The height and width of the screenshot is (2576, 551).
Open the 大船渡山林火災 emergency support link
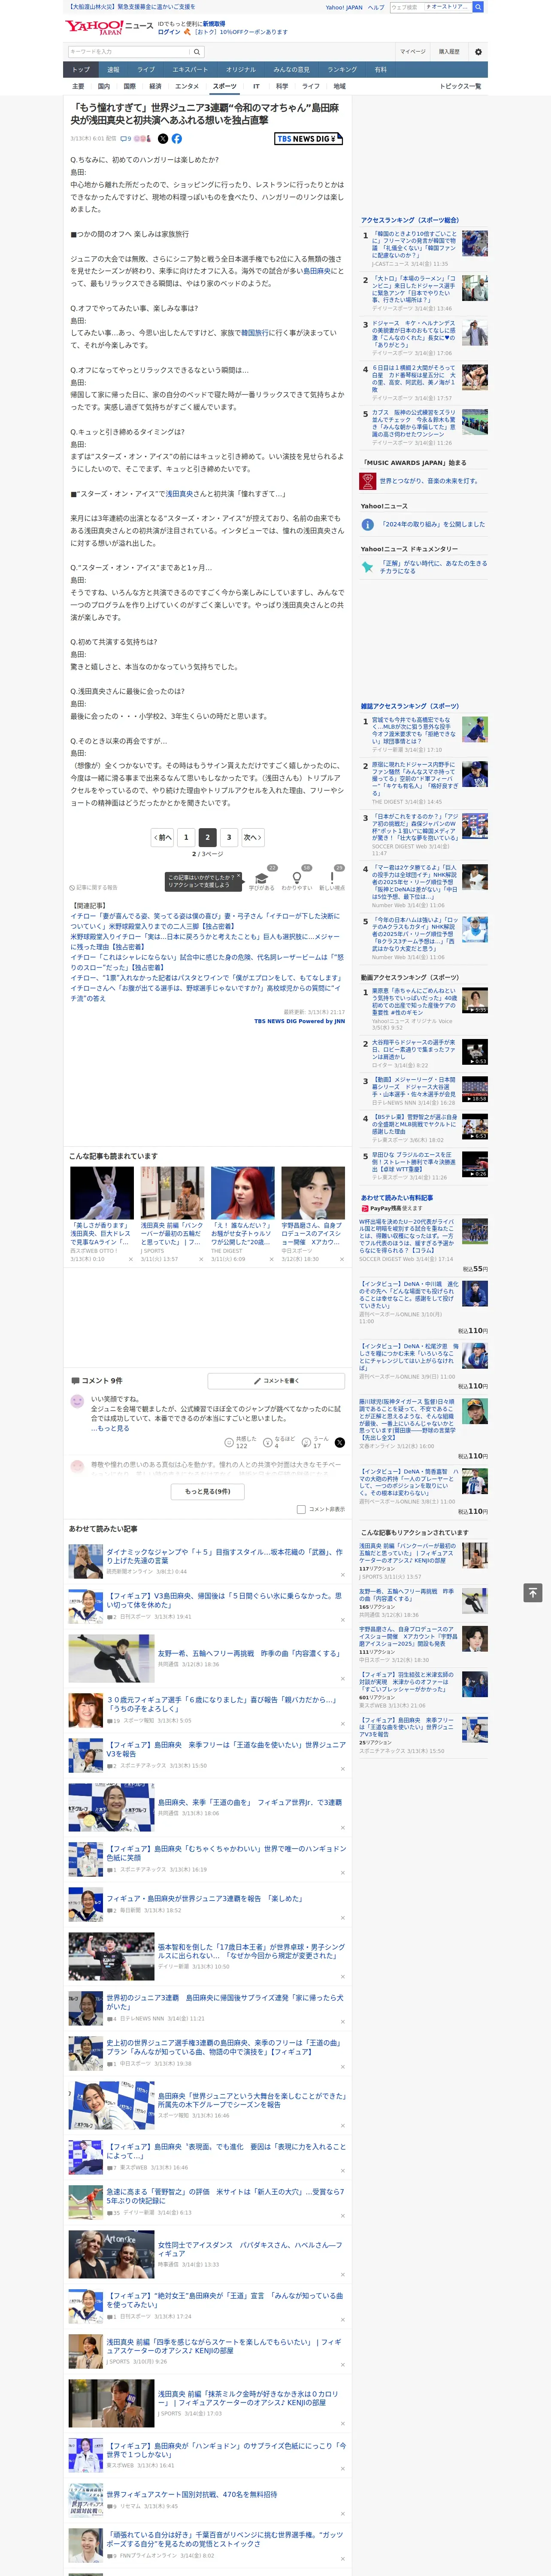(132, 7)
